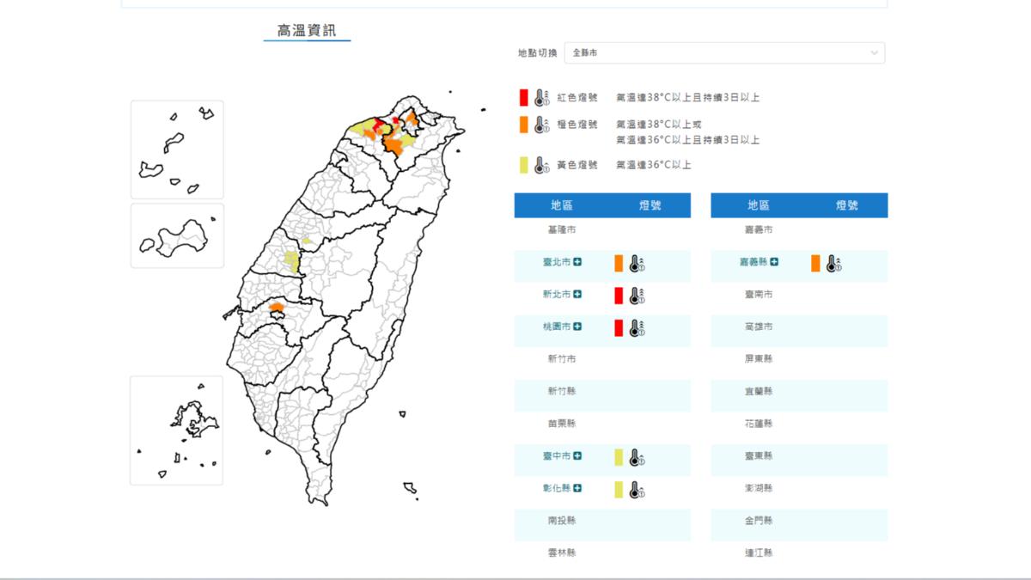Expand the 彰化縣 plus icon
This screenshot has height=580, width=1031.
coord(577,488)
